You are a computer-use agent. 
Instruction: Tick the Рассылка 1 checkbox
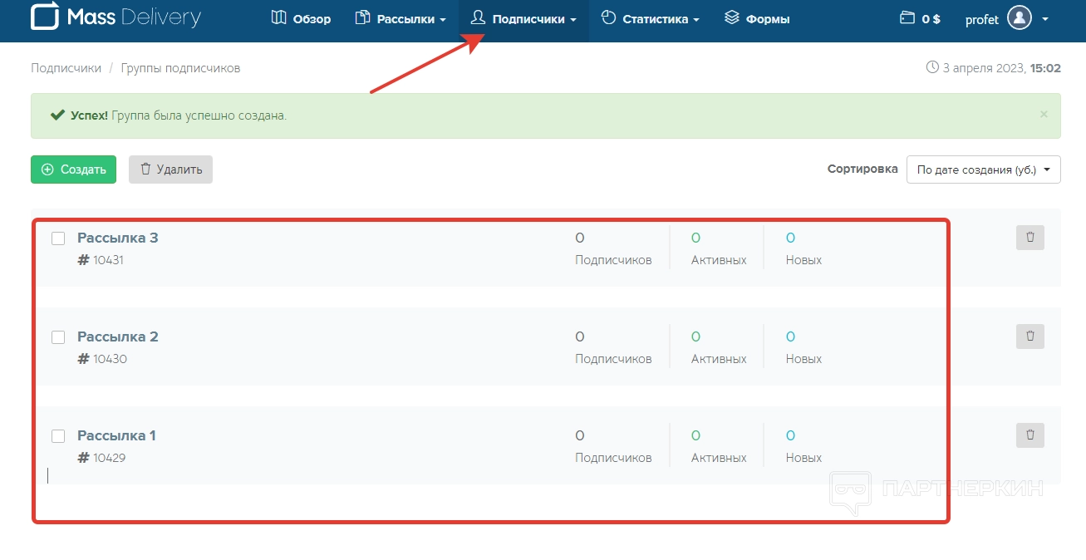[58, 436]
